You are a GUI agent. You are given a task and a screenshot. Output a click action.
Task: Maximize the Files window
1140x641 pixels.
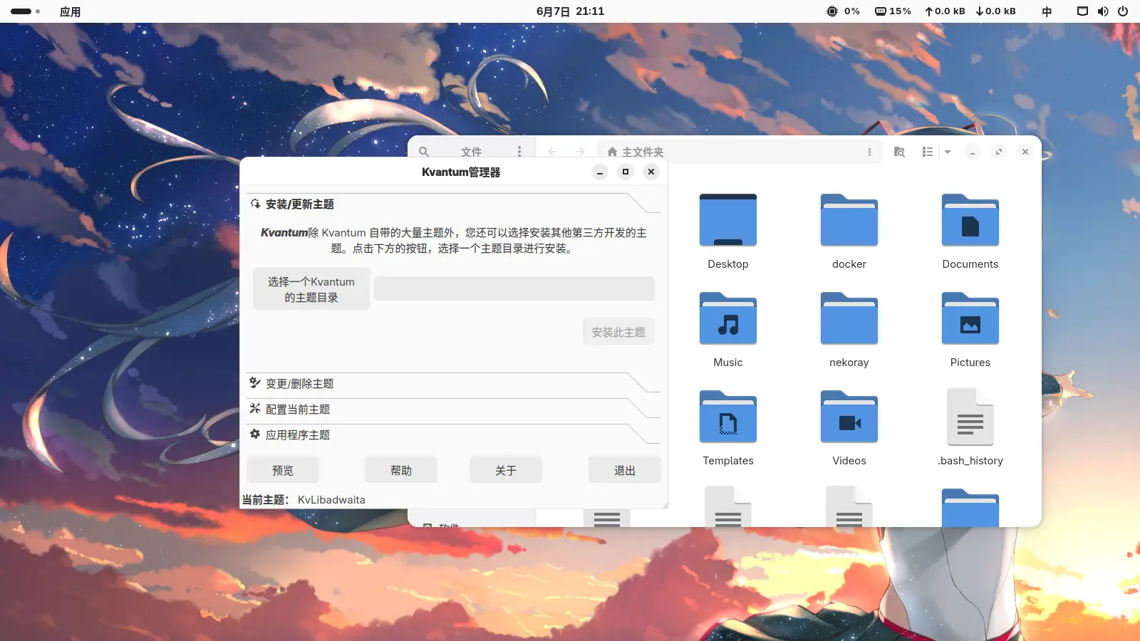tap(999, 152)
